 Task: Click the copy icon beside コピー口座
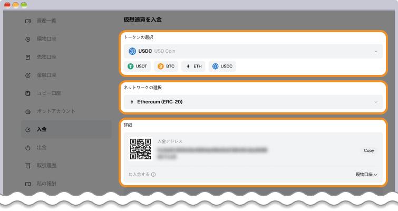pyautogui.click(x=28, y=93)
